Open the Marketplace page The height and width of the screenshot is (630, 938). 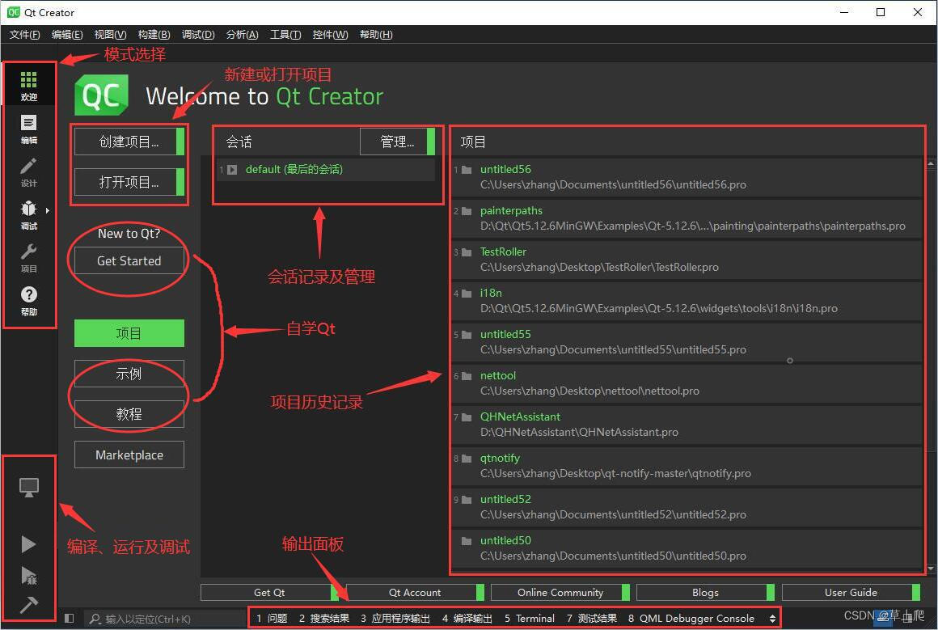click(x=129, y=455)
